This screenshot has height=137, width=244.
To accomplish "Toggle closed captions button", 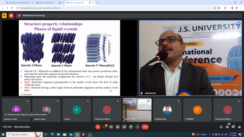I will pos(111,127).
